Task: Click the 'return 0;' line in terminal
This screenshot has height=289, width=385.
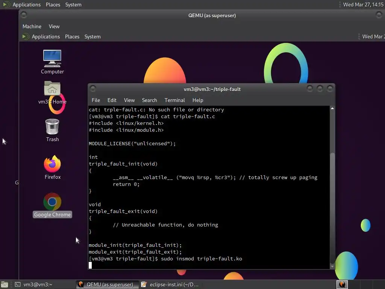Action: coord(126,184)
